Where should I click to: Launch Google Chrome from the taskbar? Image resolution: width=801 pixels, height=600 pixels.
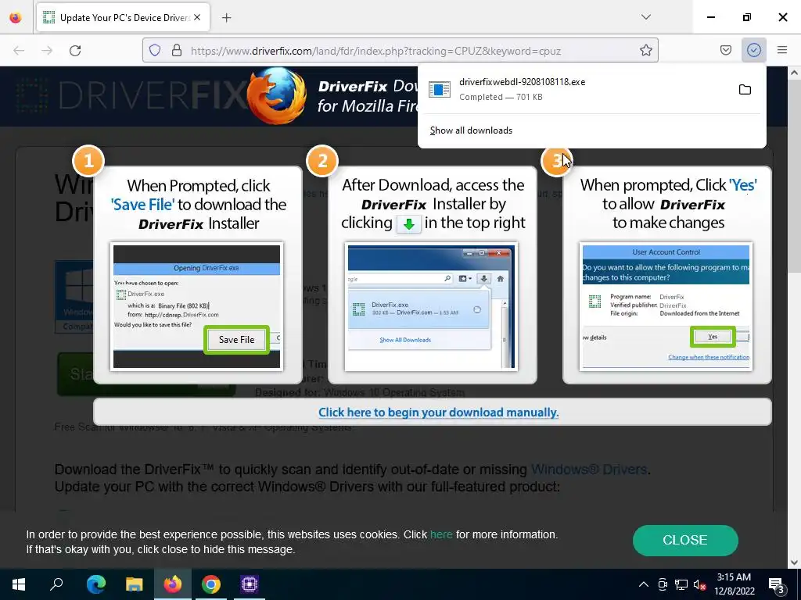[x=211, y=584]
